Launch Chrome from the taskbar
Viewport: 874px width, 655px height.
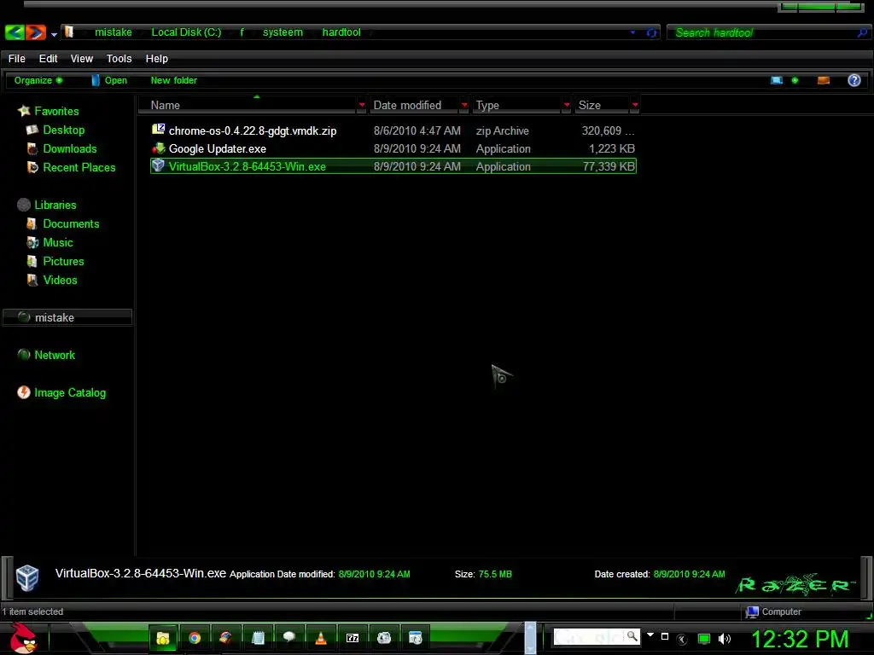click(195, 638)
